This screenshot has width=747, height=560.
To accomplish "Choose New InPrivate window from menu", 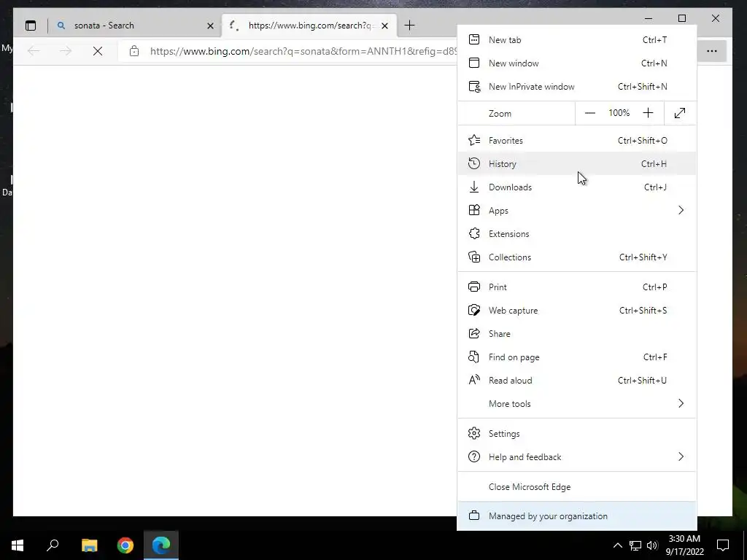I will (x=576, y=86).
